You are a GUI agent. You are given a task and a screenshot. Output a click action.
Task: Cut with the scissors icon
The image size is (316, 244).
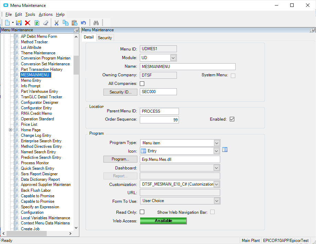pyautogui.click(x=56, y=23)
